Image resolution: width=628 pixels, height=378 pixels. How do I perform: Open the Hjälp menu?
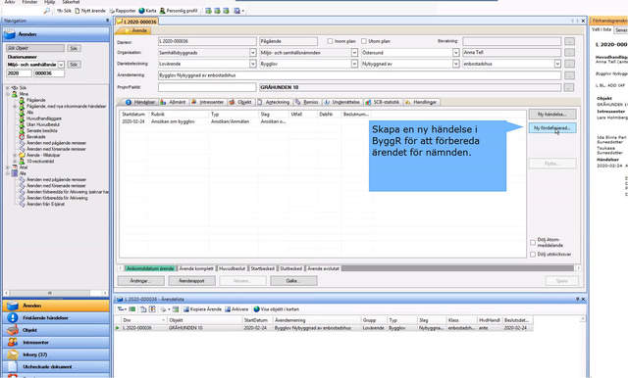49,2
